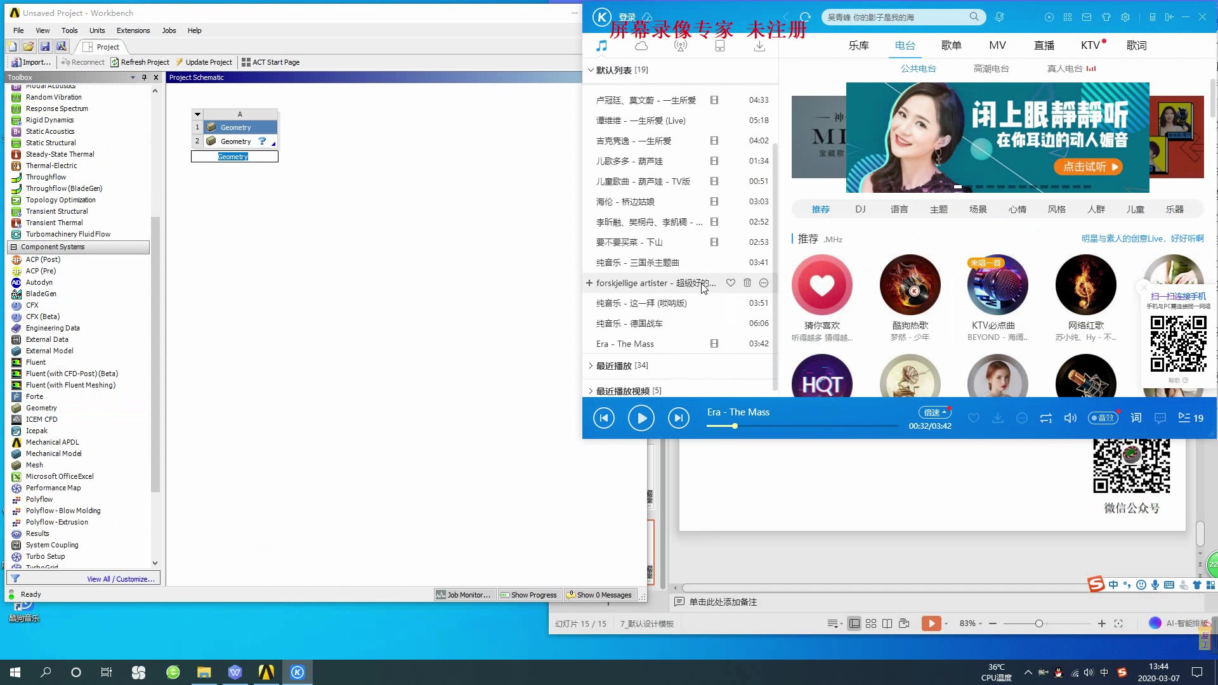The image size is (1218, 685).
Task: Click the Save project icon in Workbench
Action: coord(45,46)
